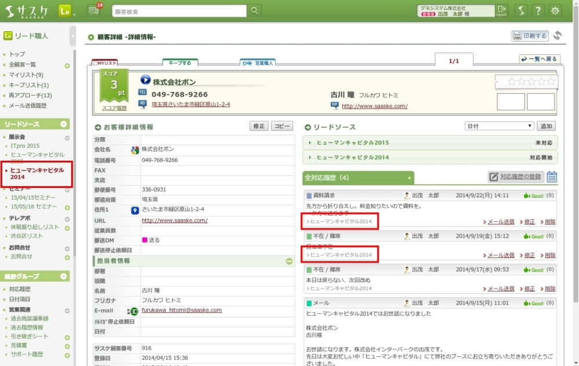Open the 全対応履歴 (4) dropdown
The height and width of the screenshot is (366, 579).
[410, 178]
